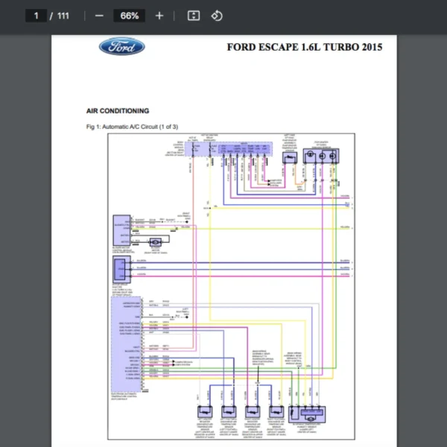
Task: Toggle fit to page view
Action: [x=193, y=16]
